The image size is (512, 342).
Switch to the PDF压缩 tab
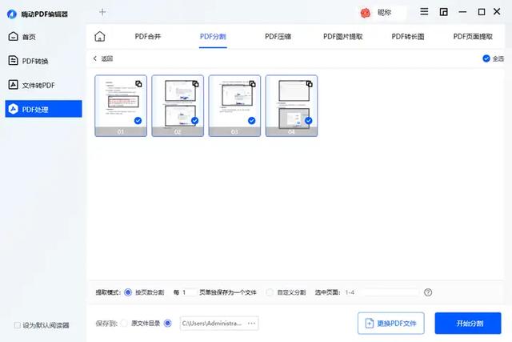[x=278, y=36]
